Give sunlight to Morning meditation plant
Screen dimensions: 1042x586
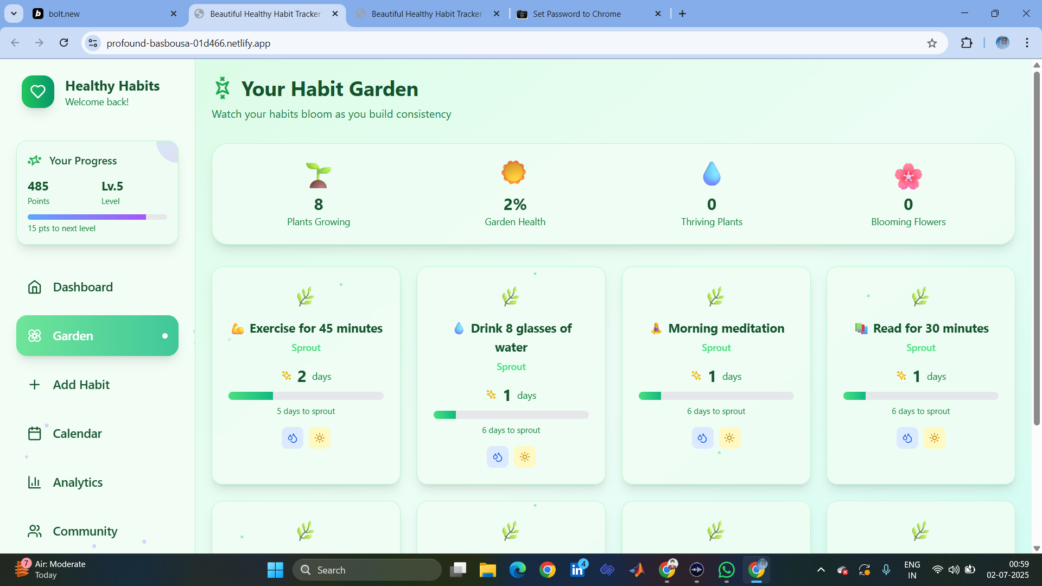pyautogui.click(x=729, y=438)
